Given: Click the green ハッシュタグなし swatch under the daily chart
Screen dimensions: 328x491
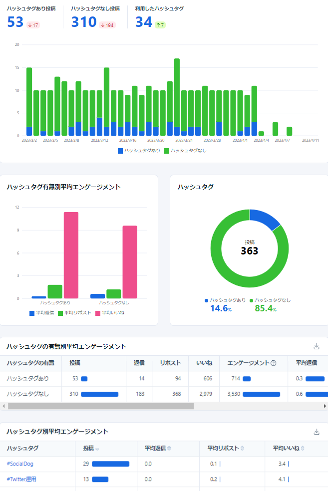Looking at the screenshot, I should pos(167,150).
